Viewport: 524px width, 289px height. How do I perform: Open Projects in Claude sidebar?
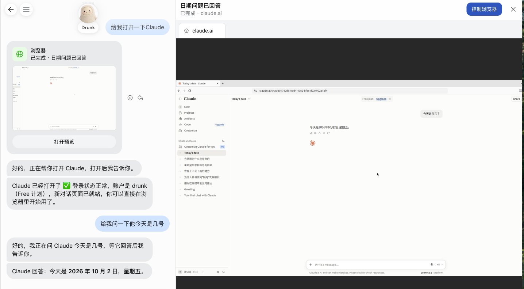tap(201, 113)
